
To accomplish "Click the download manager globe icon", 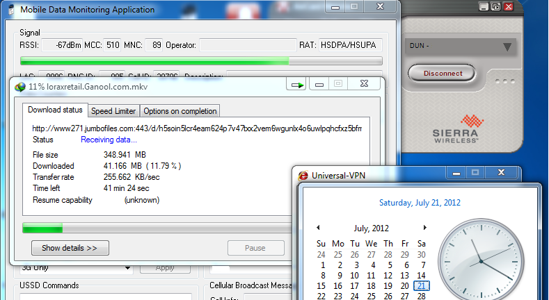I will coord(20,87).
